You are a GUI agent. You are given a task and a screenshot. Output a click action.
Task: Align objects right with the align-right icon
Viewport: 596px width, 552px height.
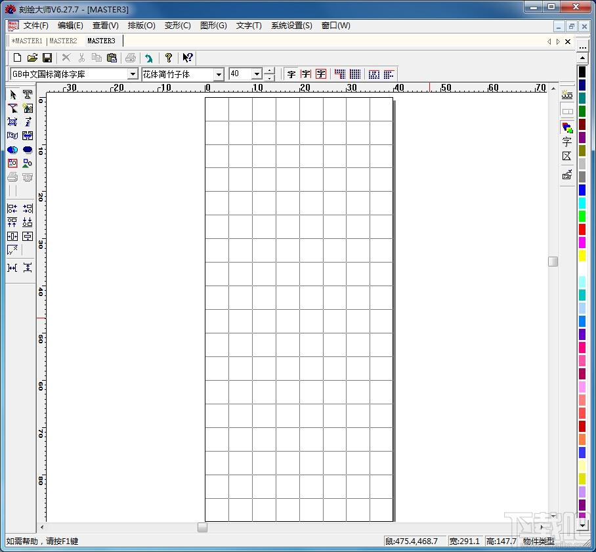pyautogui.click(x=28, y=208)
